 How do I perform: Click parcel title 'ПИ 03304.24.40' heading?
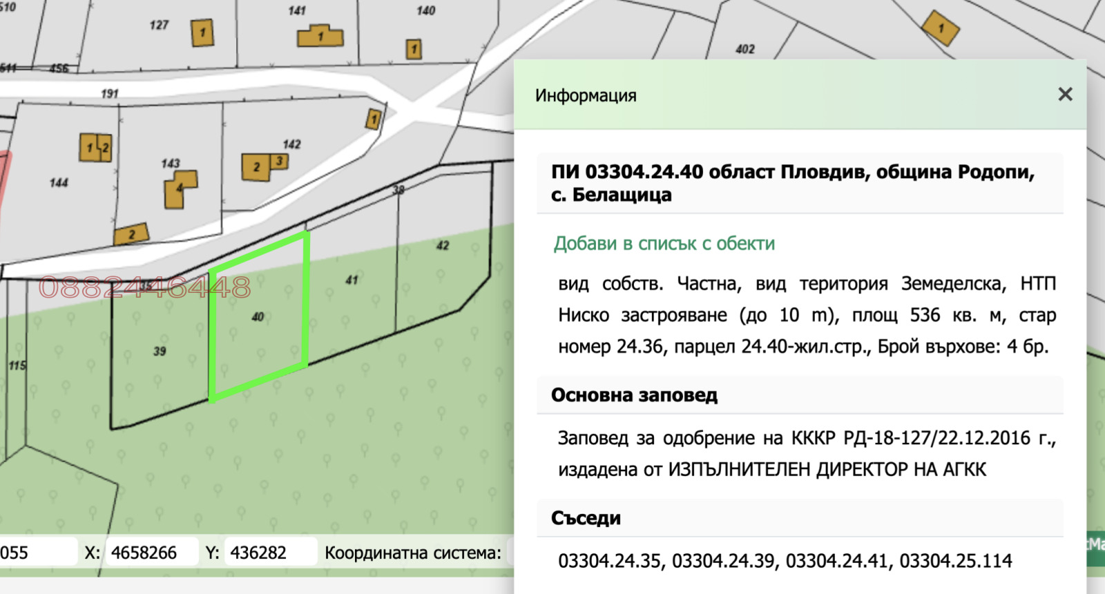pyautogui.click(x=793, y=183)
